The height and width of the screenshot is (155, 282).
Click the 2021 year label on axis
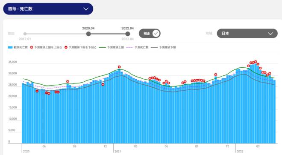[x=118, y=152]
